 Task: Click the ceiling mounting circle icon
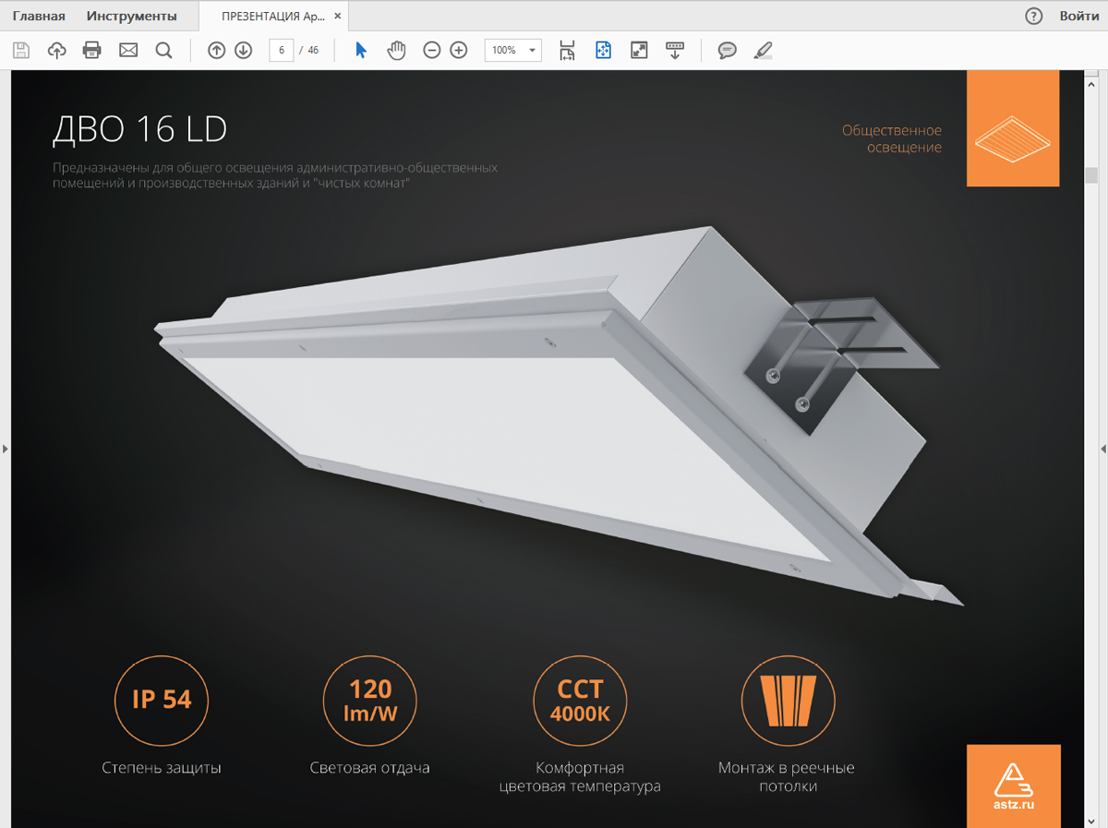(x=788, y=700)
